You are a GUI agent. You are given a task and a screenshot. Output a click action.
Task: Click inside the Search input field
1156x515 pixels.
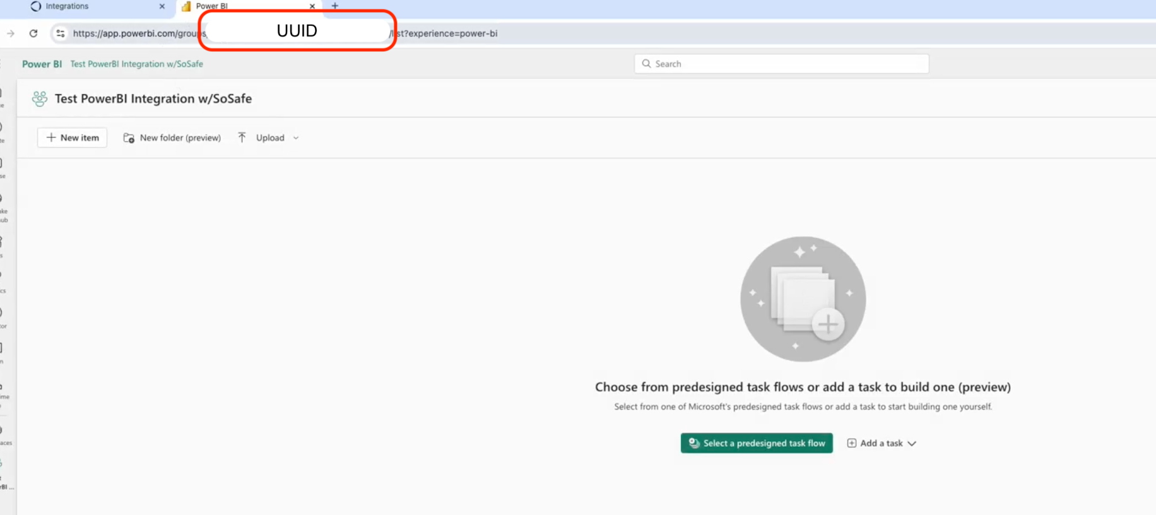782,64
